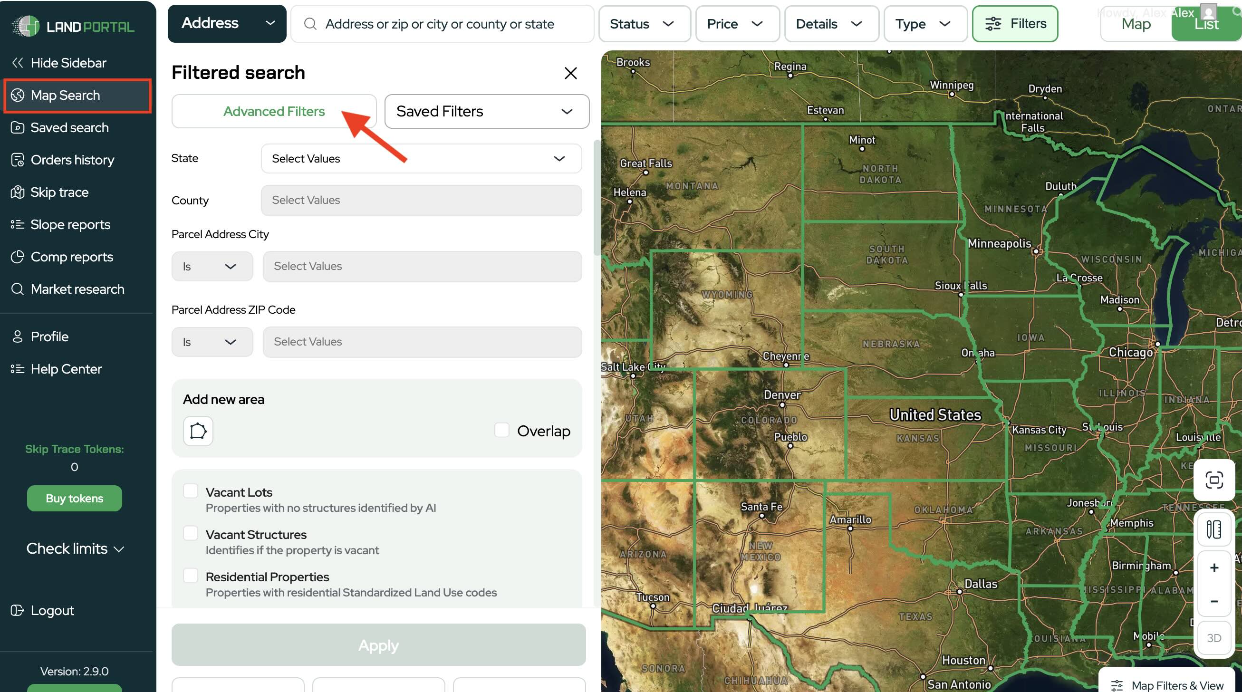Open Comp reports in sidebar menu
This screenshot has height=692, width=1242.
[71, 257]
